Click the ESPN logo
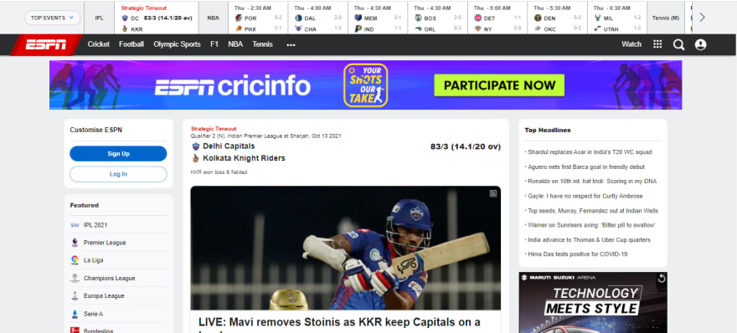Image resolution: width=737 pixels, height=333 pixels. tap(45, 44)
